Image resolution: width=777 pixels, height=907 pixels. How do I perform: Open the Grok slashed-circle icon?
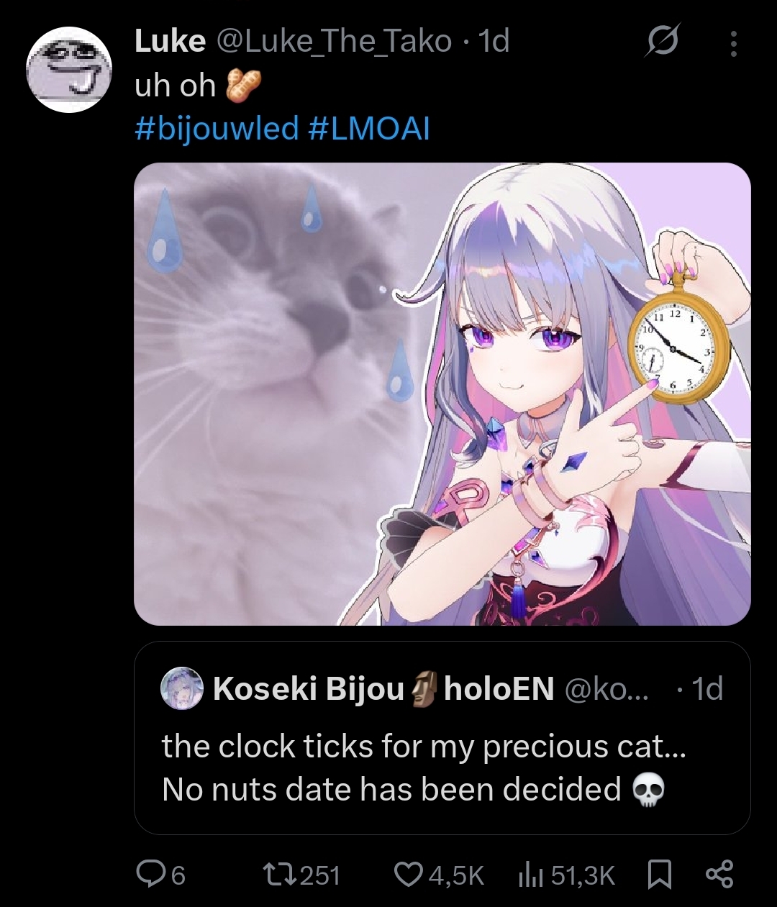click(661, 43)
